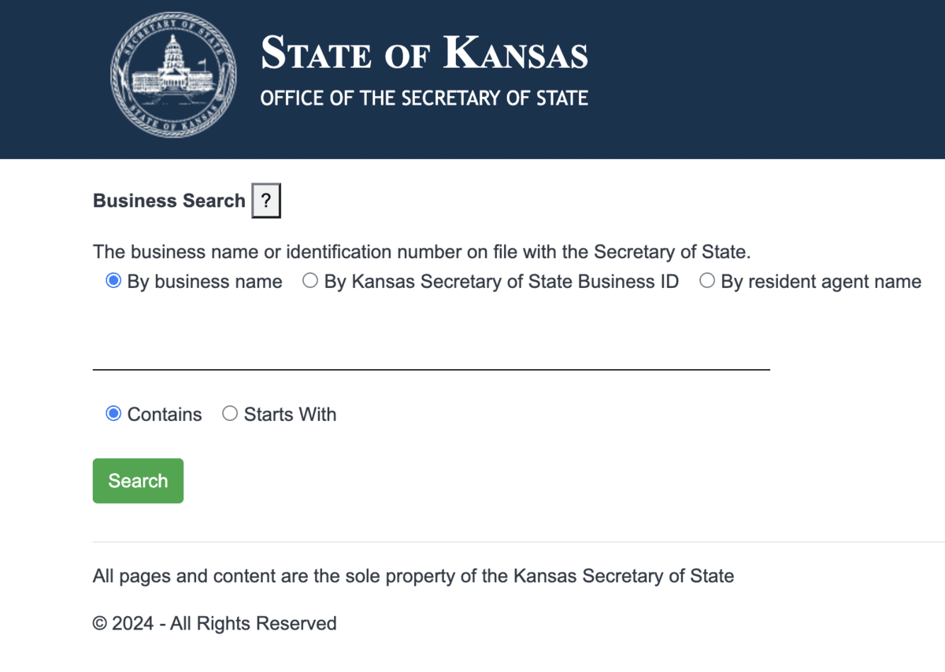The width and height of the screenshot is (945, 672).
Task: Enable the "By resident agent name" option
Action: pos(706,279)
